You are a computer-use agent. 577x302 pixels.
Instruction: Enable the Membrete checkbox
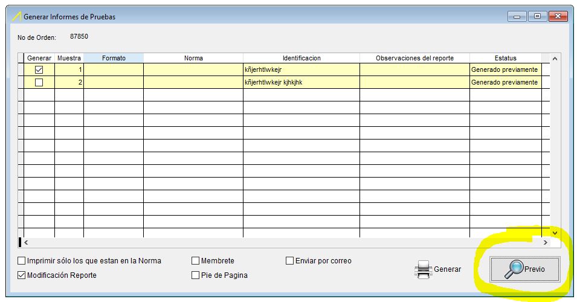tap(195, 261)
